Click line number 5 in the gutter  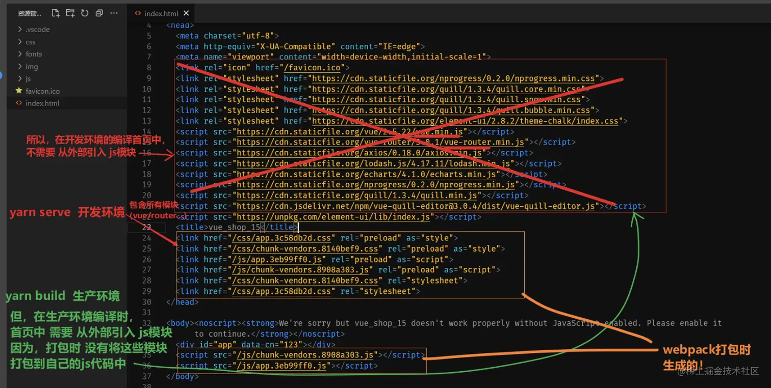(x=149, y=36)
